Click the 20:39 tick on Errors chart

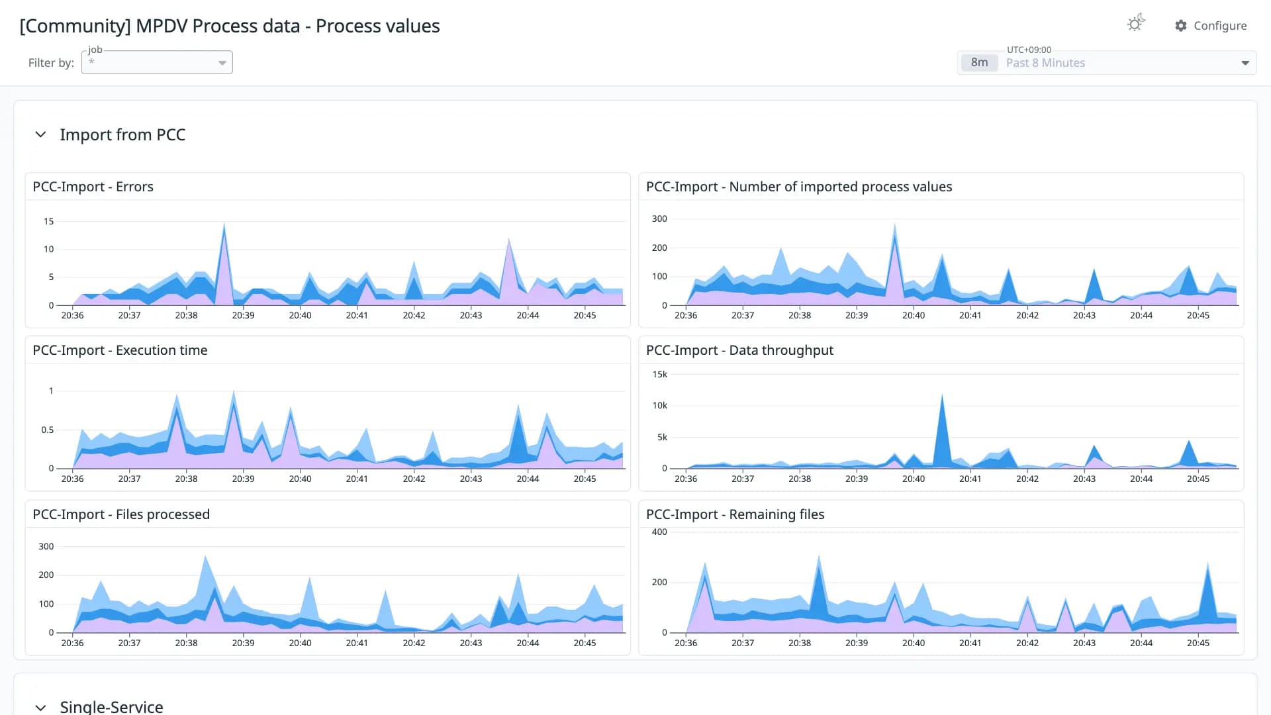pos(243,315)
